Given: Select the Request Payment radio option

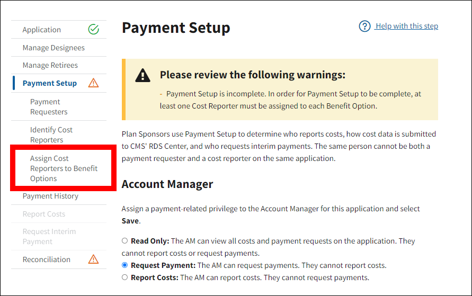Looking at the screenshot, I should (x=125, y=265).
